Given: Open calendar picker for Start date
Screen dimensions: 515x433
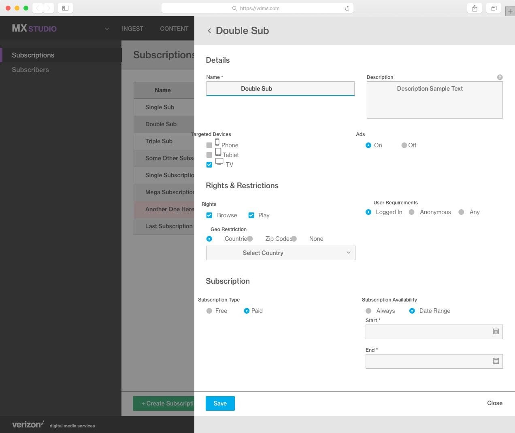Looking at the screenshot, I should [x=496, y=331].
